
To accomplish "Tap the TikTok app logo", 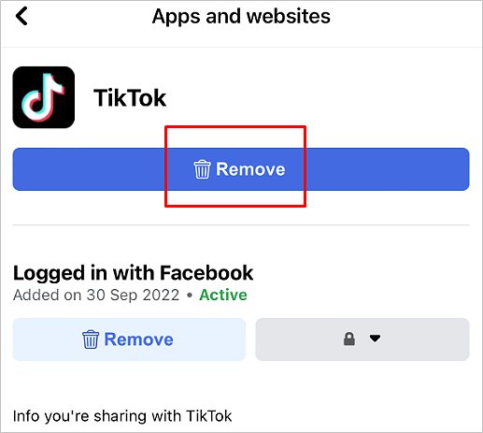I will 44,97.
